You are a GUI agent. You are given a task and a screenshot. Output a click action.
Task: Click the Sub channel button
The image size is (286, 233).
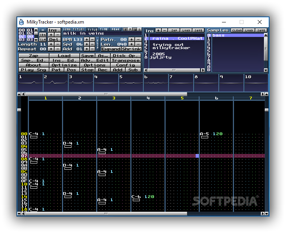coord(133,70)
